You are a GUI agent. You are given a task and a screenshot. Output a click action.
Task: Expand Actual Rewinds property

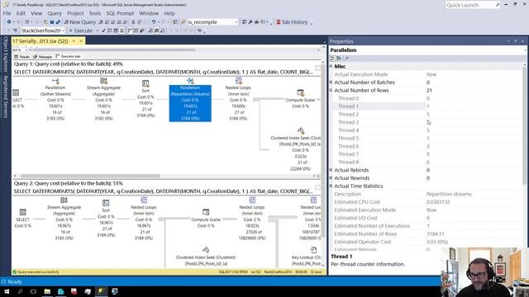click(x=331, y=178)
